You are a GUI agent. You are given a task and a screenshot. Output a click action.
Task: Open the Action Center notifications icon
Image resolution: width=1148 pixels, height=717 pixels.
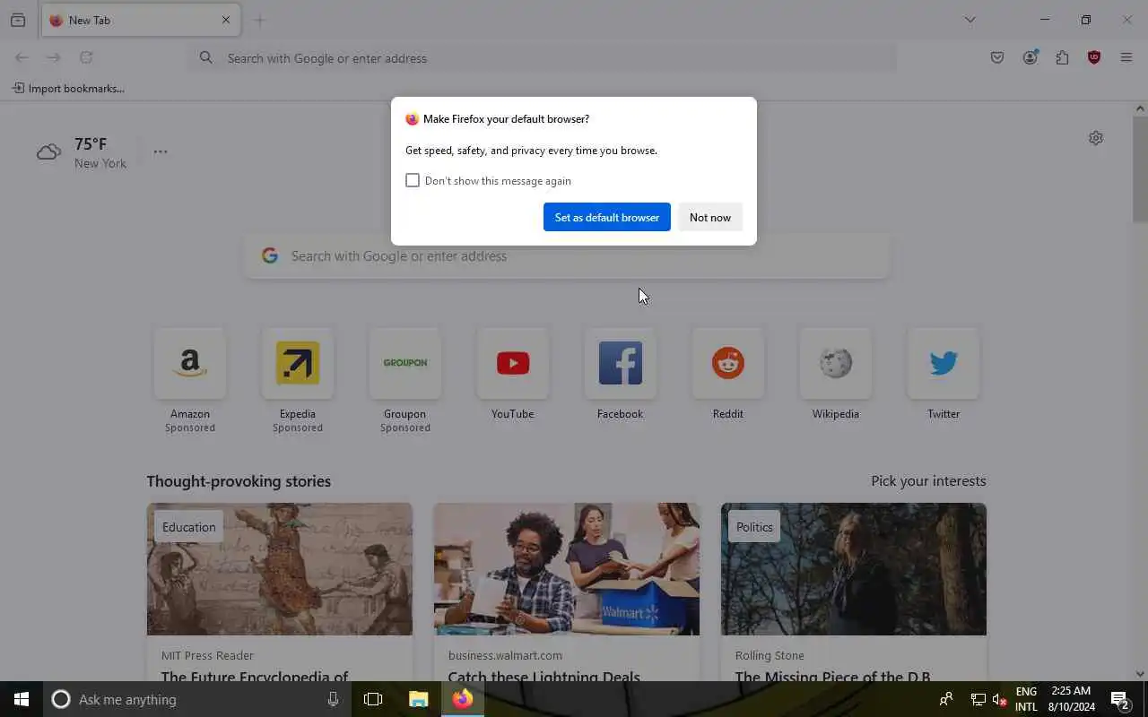[1119, 699]
